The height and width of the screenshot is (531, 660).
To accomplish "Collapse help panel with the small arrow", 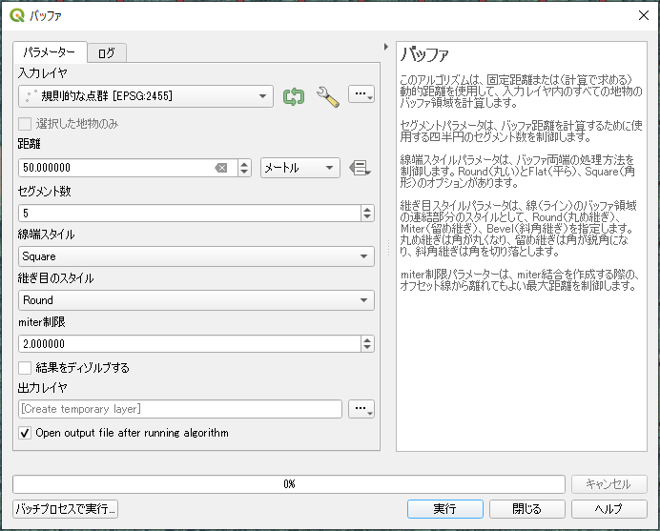I will [x=386, y=47].
